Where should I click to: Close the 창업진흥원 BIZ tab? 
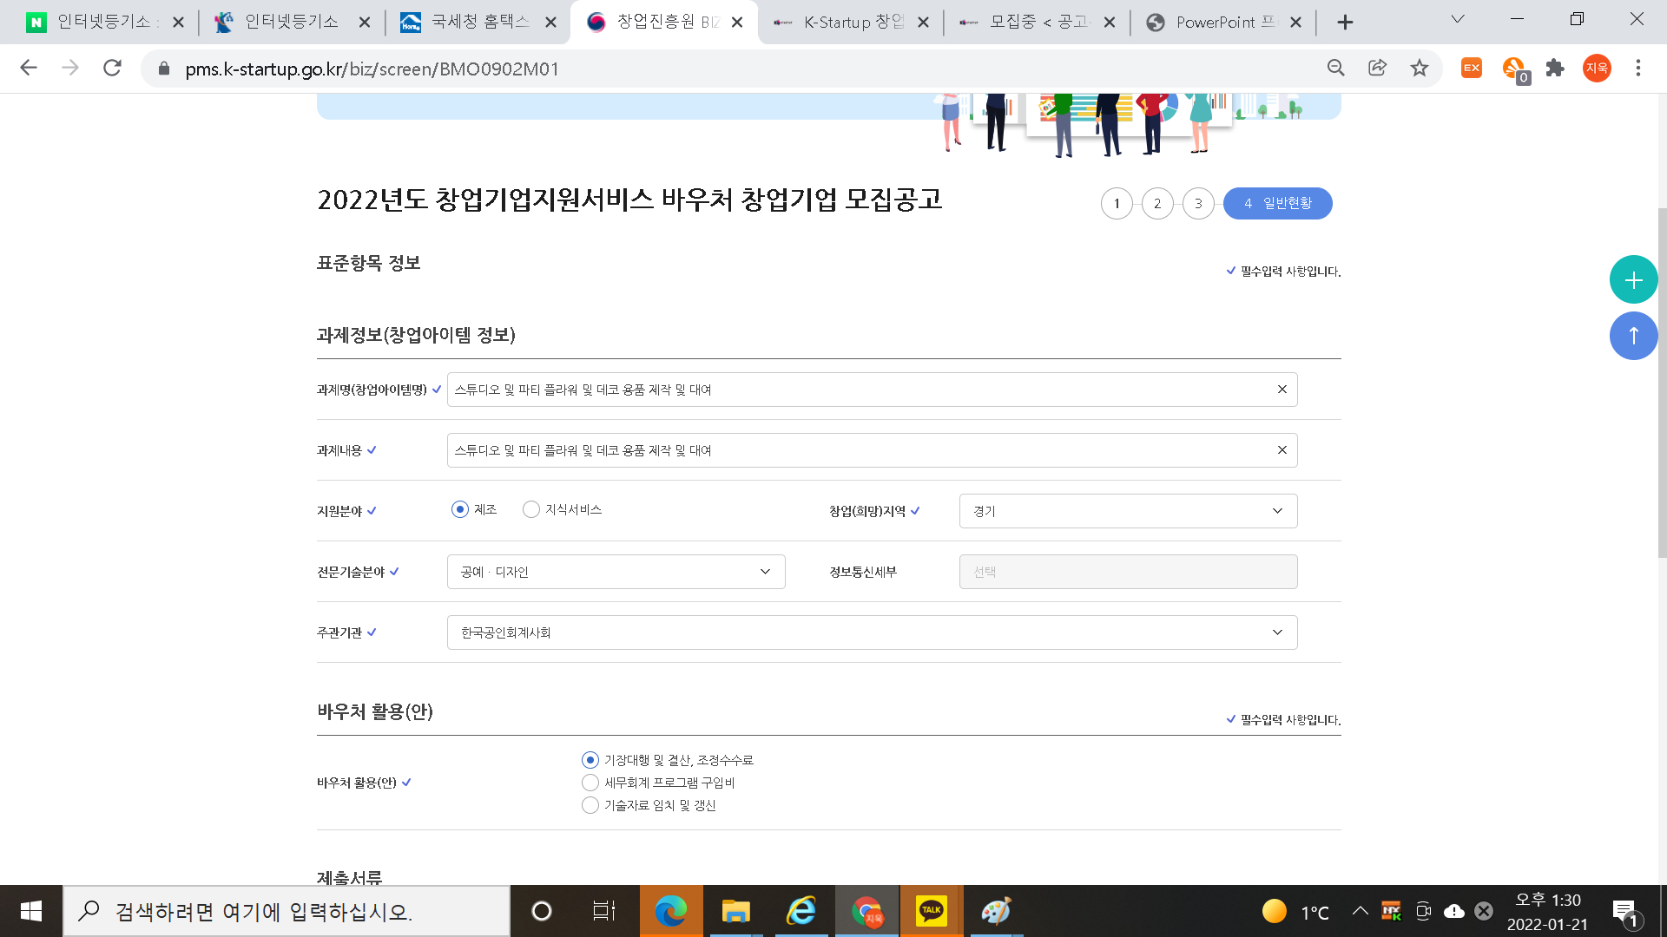click(x=737, y=23)
